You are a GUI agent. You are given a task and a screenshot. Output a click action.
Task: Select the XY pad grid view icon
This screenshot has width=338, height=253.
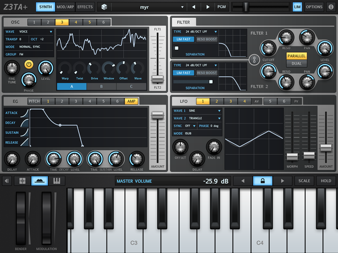(22, 181)
